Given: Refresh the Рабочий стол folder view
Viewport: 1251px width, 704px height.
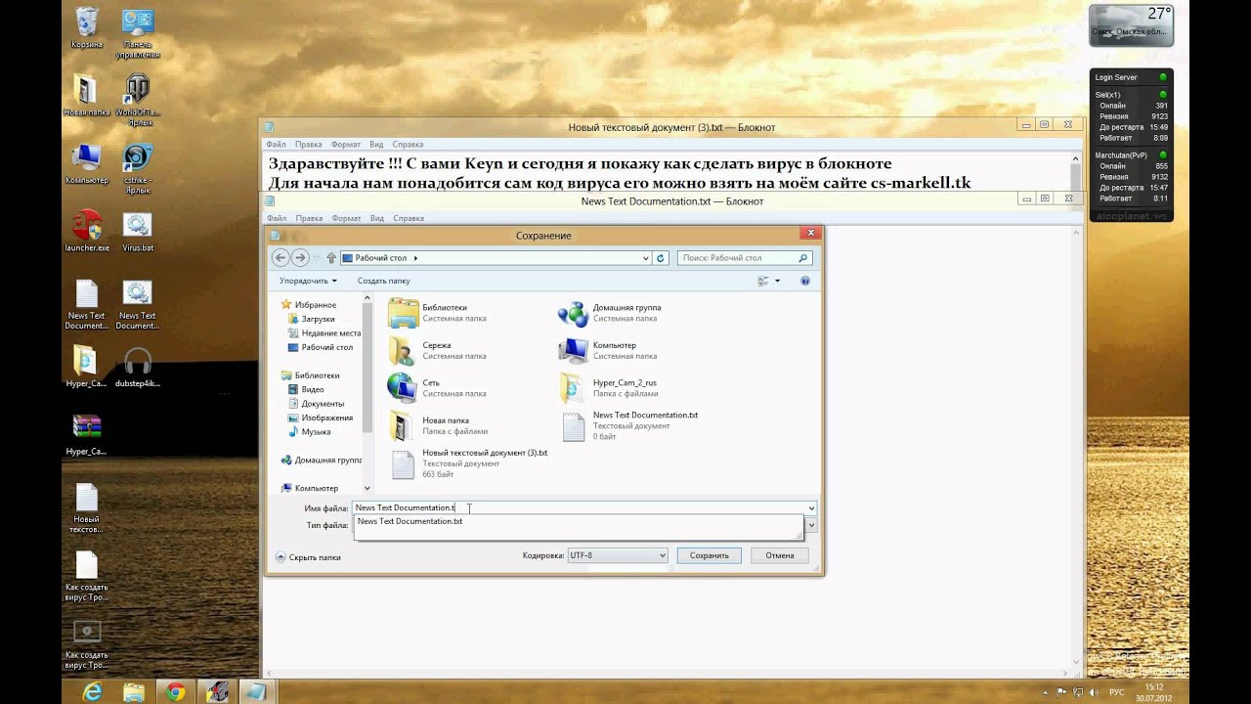Looking at the screenshot, I should 661,258.
